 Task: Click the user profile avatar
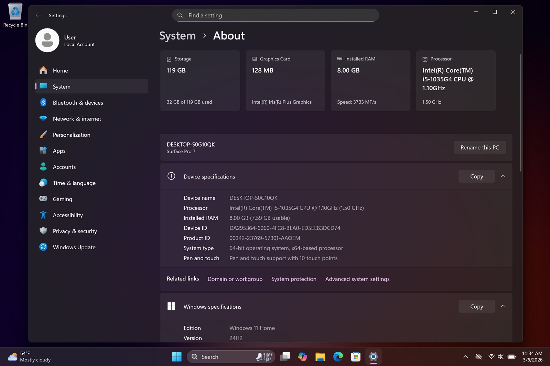[47, 40]
